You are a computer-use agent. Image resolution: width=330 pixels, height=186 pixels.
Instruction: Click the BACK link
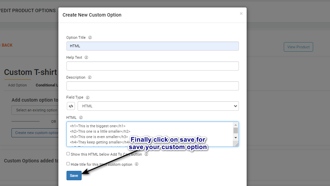tap(6, 45)
